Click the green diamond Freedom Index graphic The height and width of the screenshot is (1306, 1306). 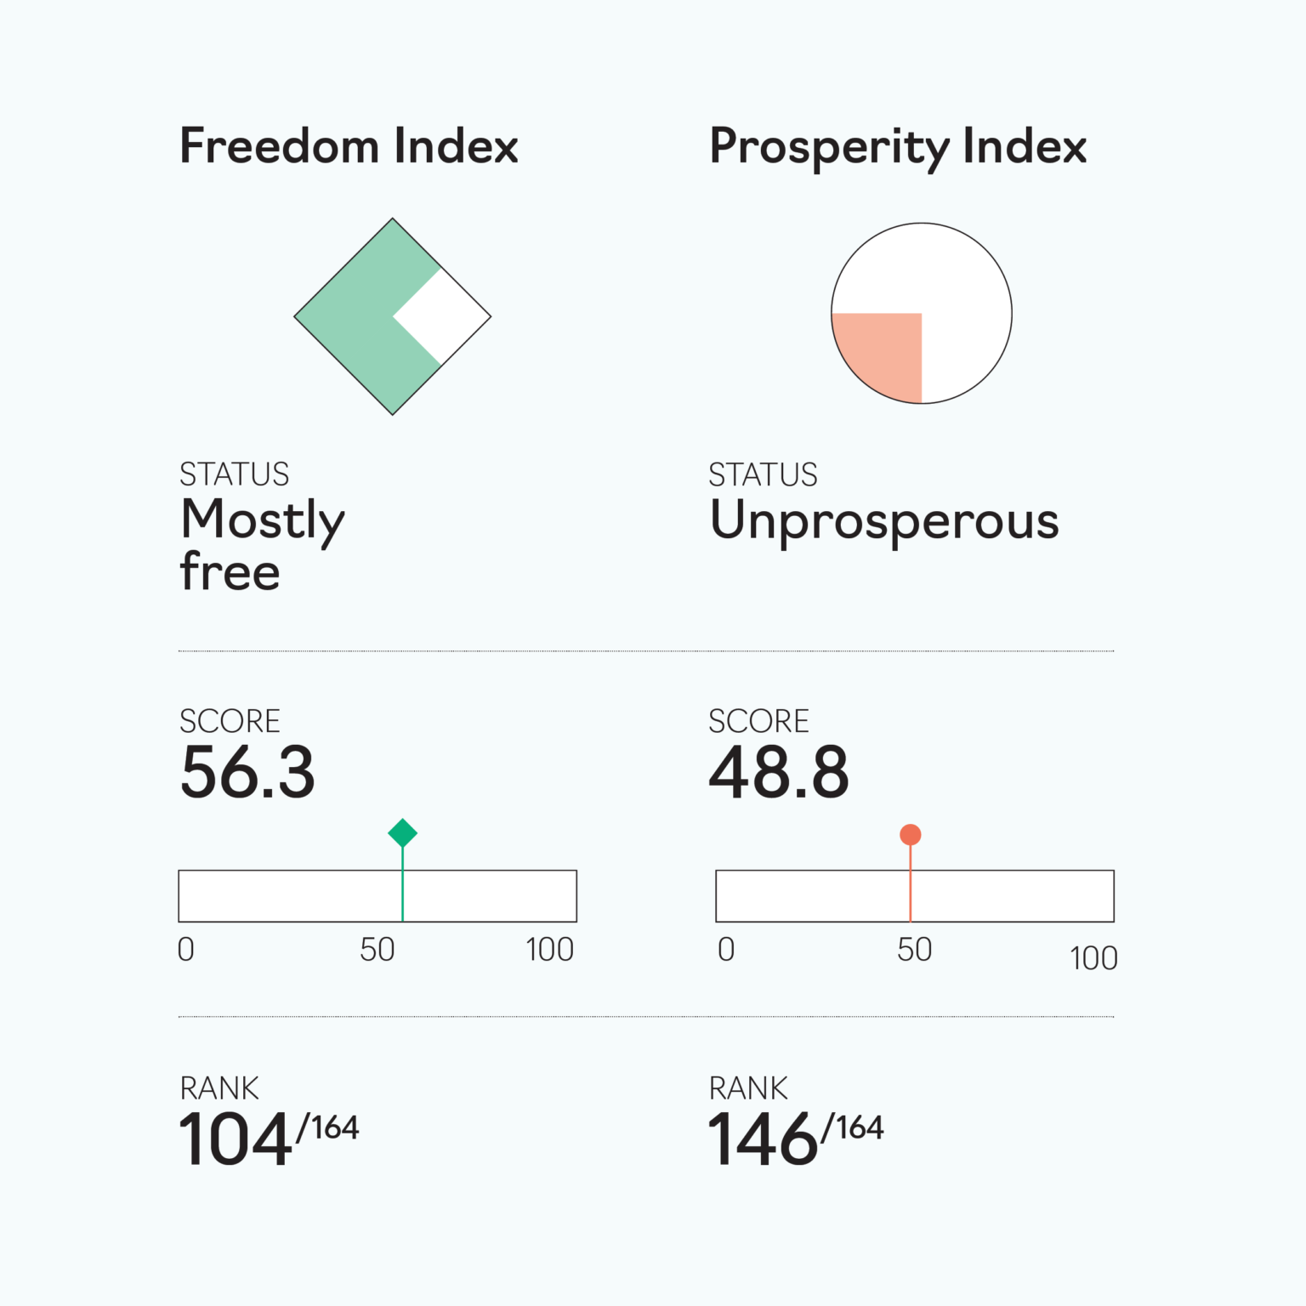(x=357, y=316)
